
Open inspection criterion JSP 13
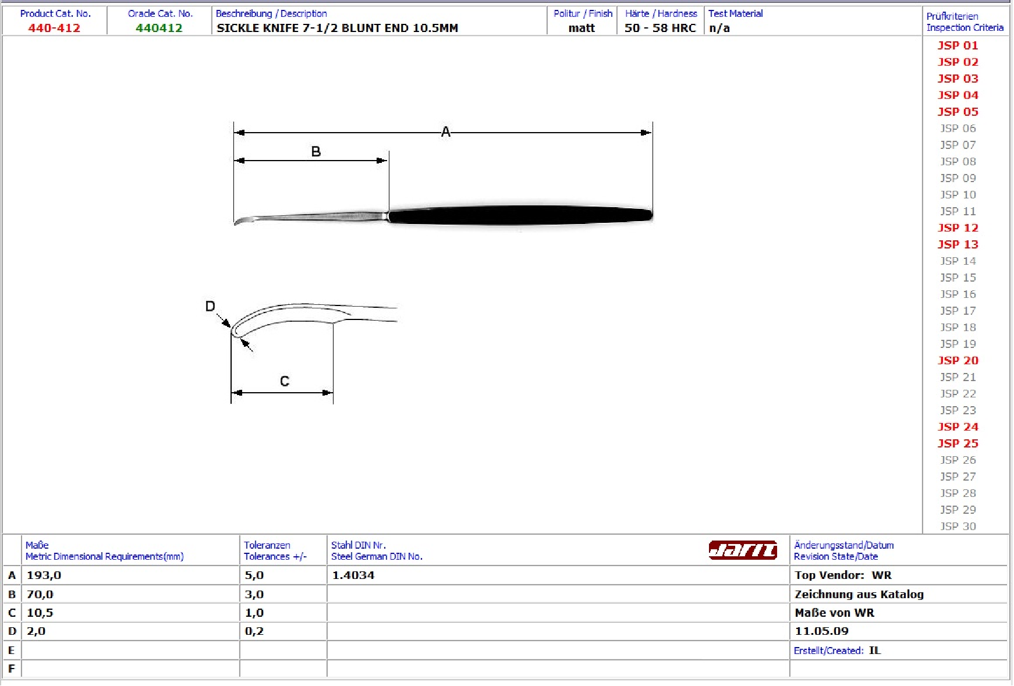tap(958, 244)
